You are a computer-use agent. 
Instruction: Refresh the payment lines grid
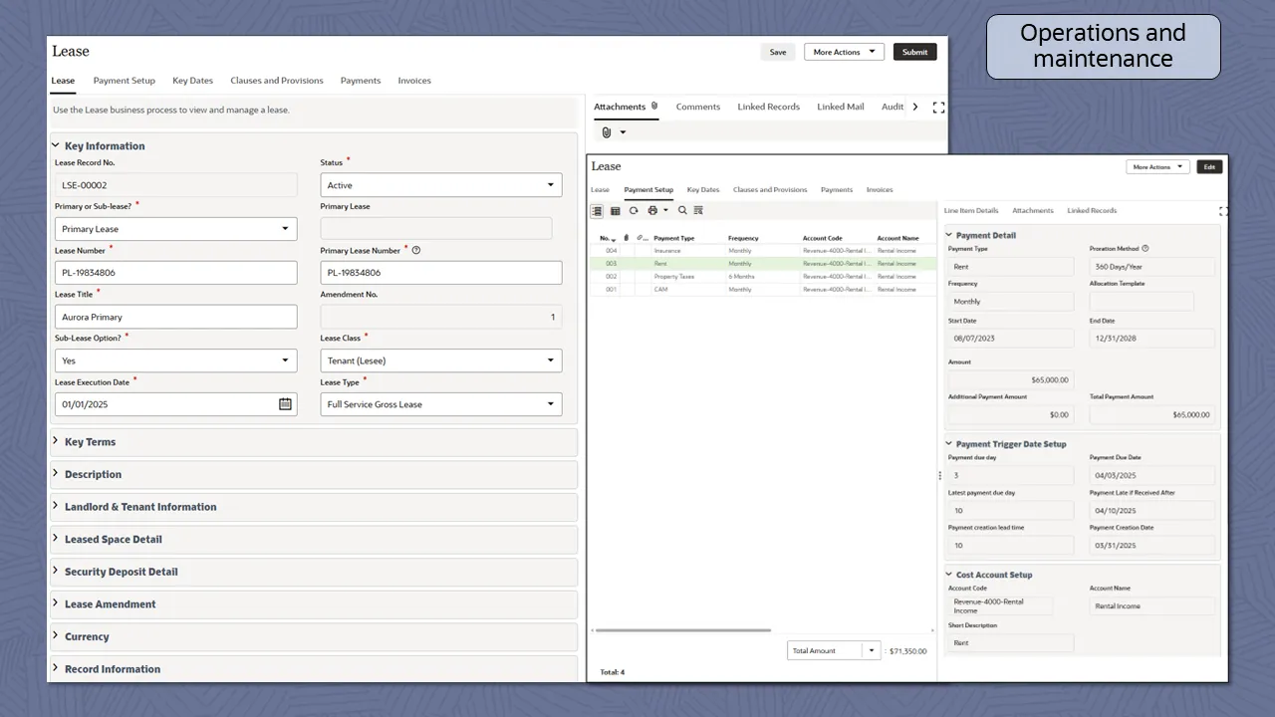(x=634, y=210)
